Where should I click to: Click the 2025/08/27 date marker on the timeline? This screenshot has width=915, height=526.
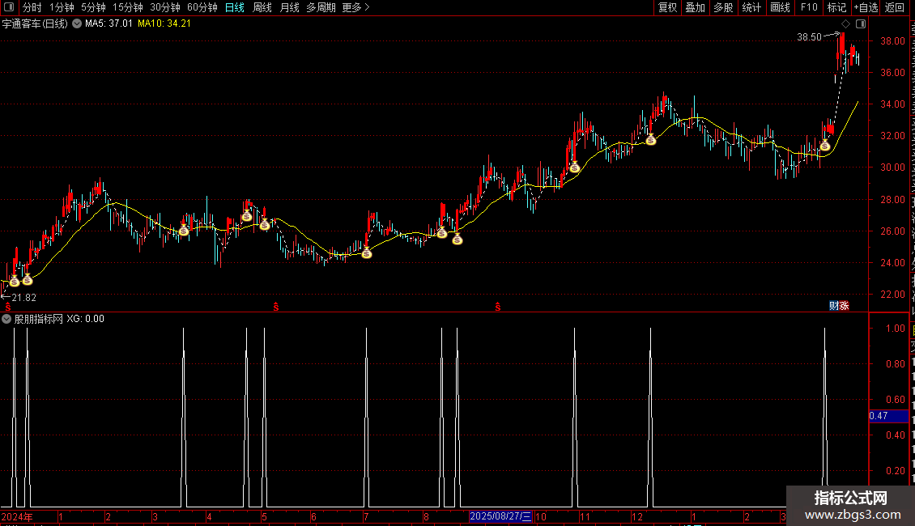(500, 516)
